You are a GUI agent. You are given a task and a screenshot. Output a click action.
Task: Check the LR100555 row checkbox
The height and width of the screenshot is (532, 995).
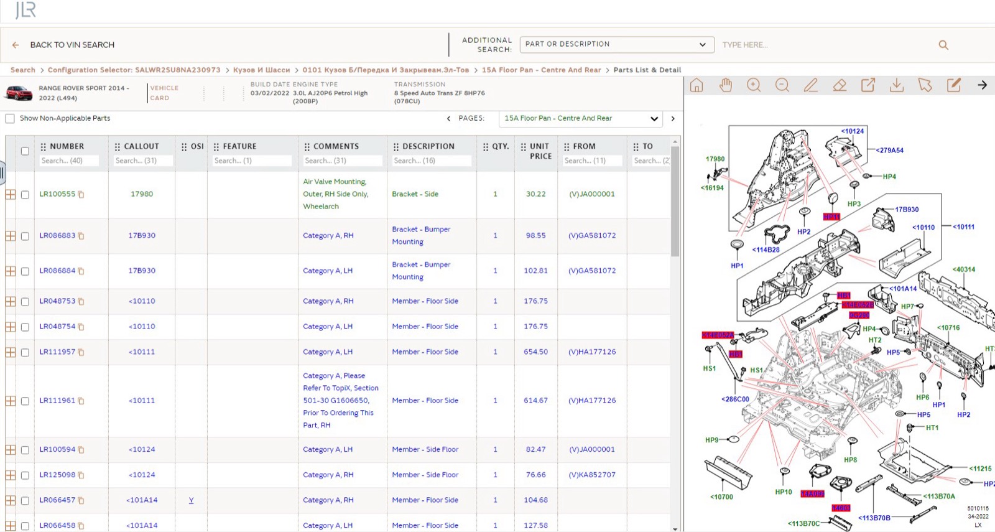coord(25,195)
